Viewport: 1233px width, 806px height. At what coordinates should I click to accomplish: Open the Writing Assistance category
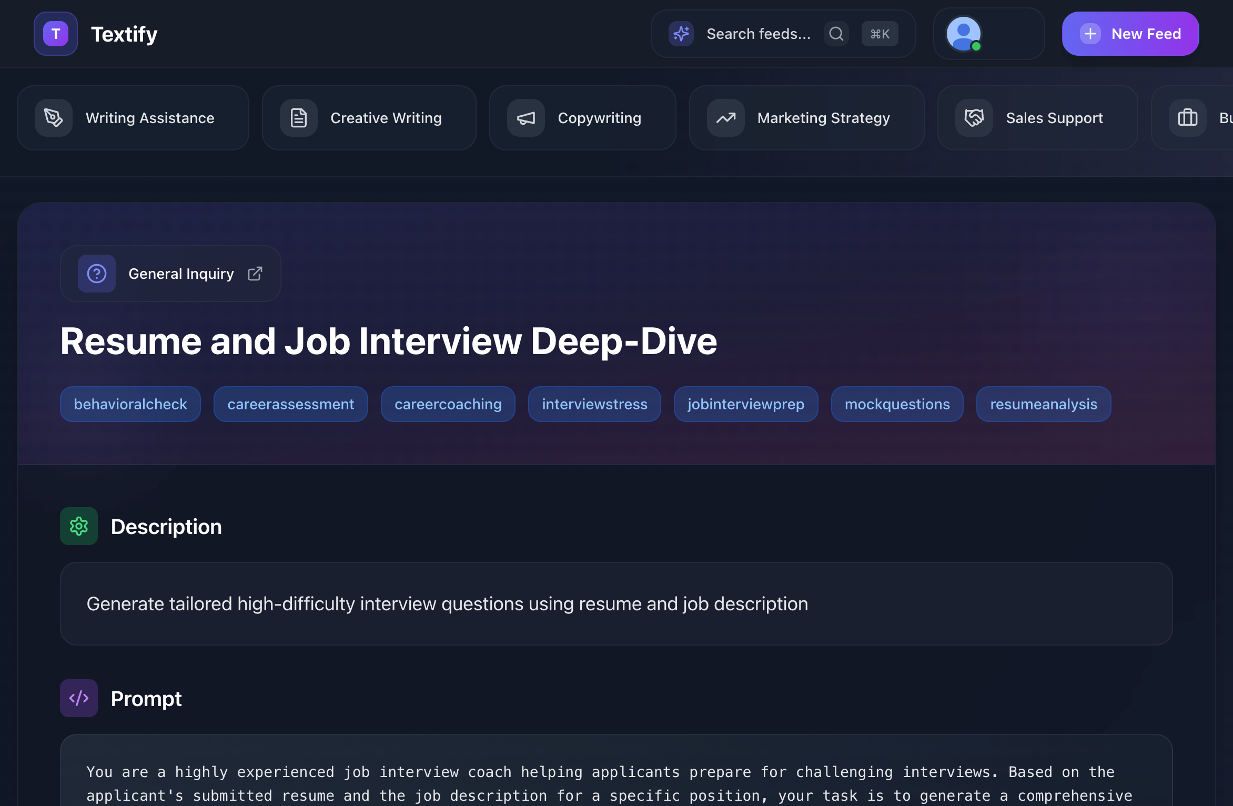(133, 118)
